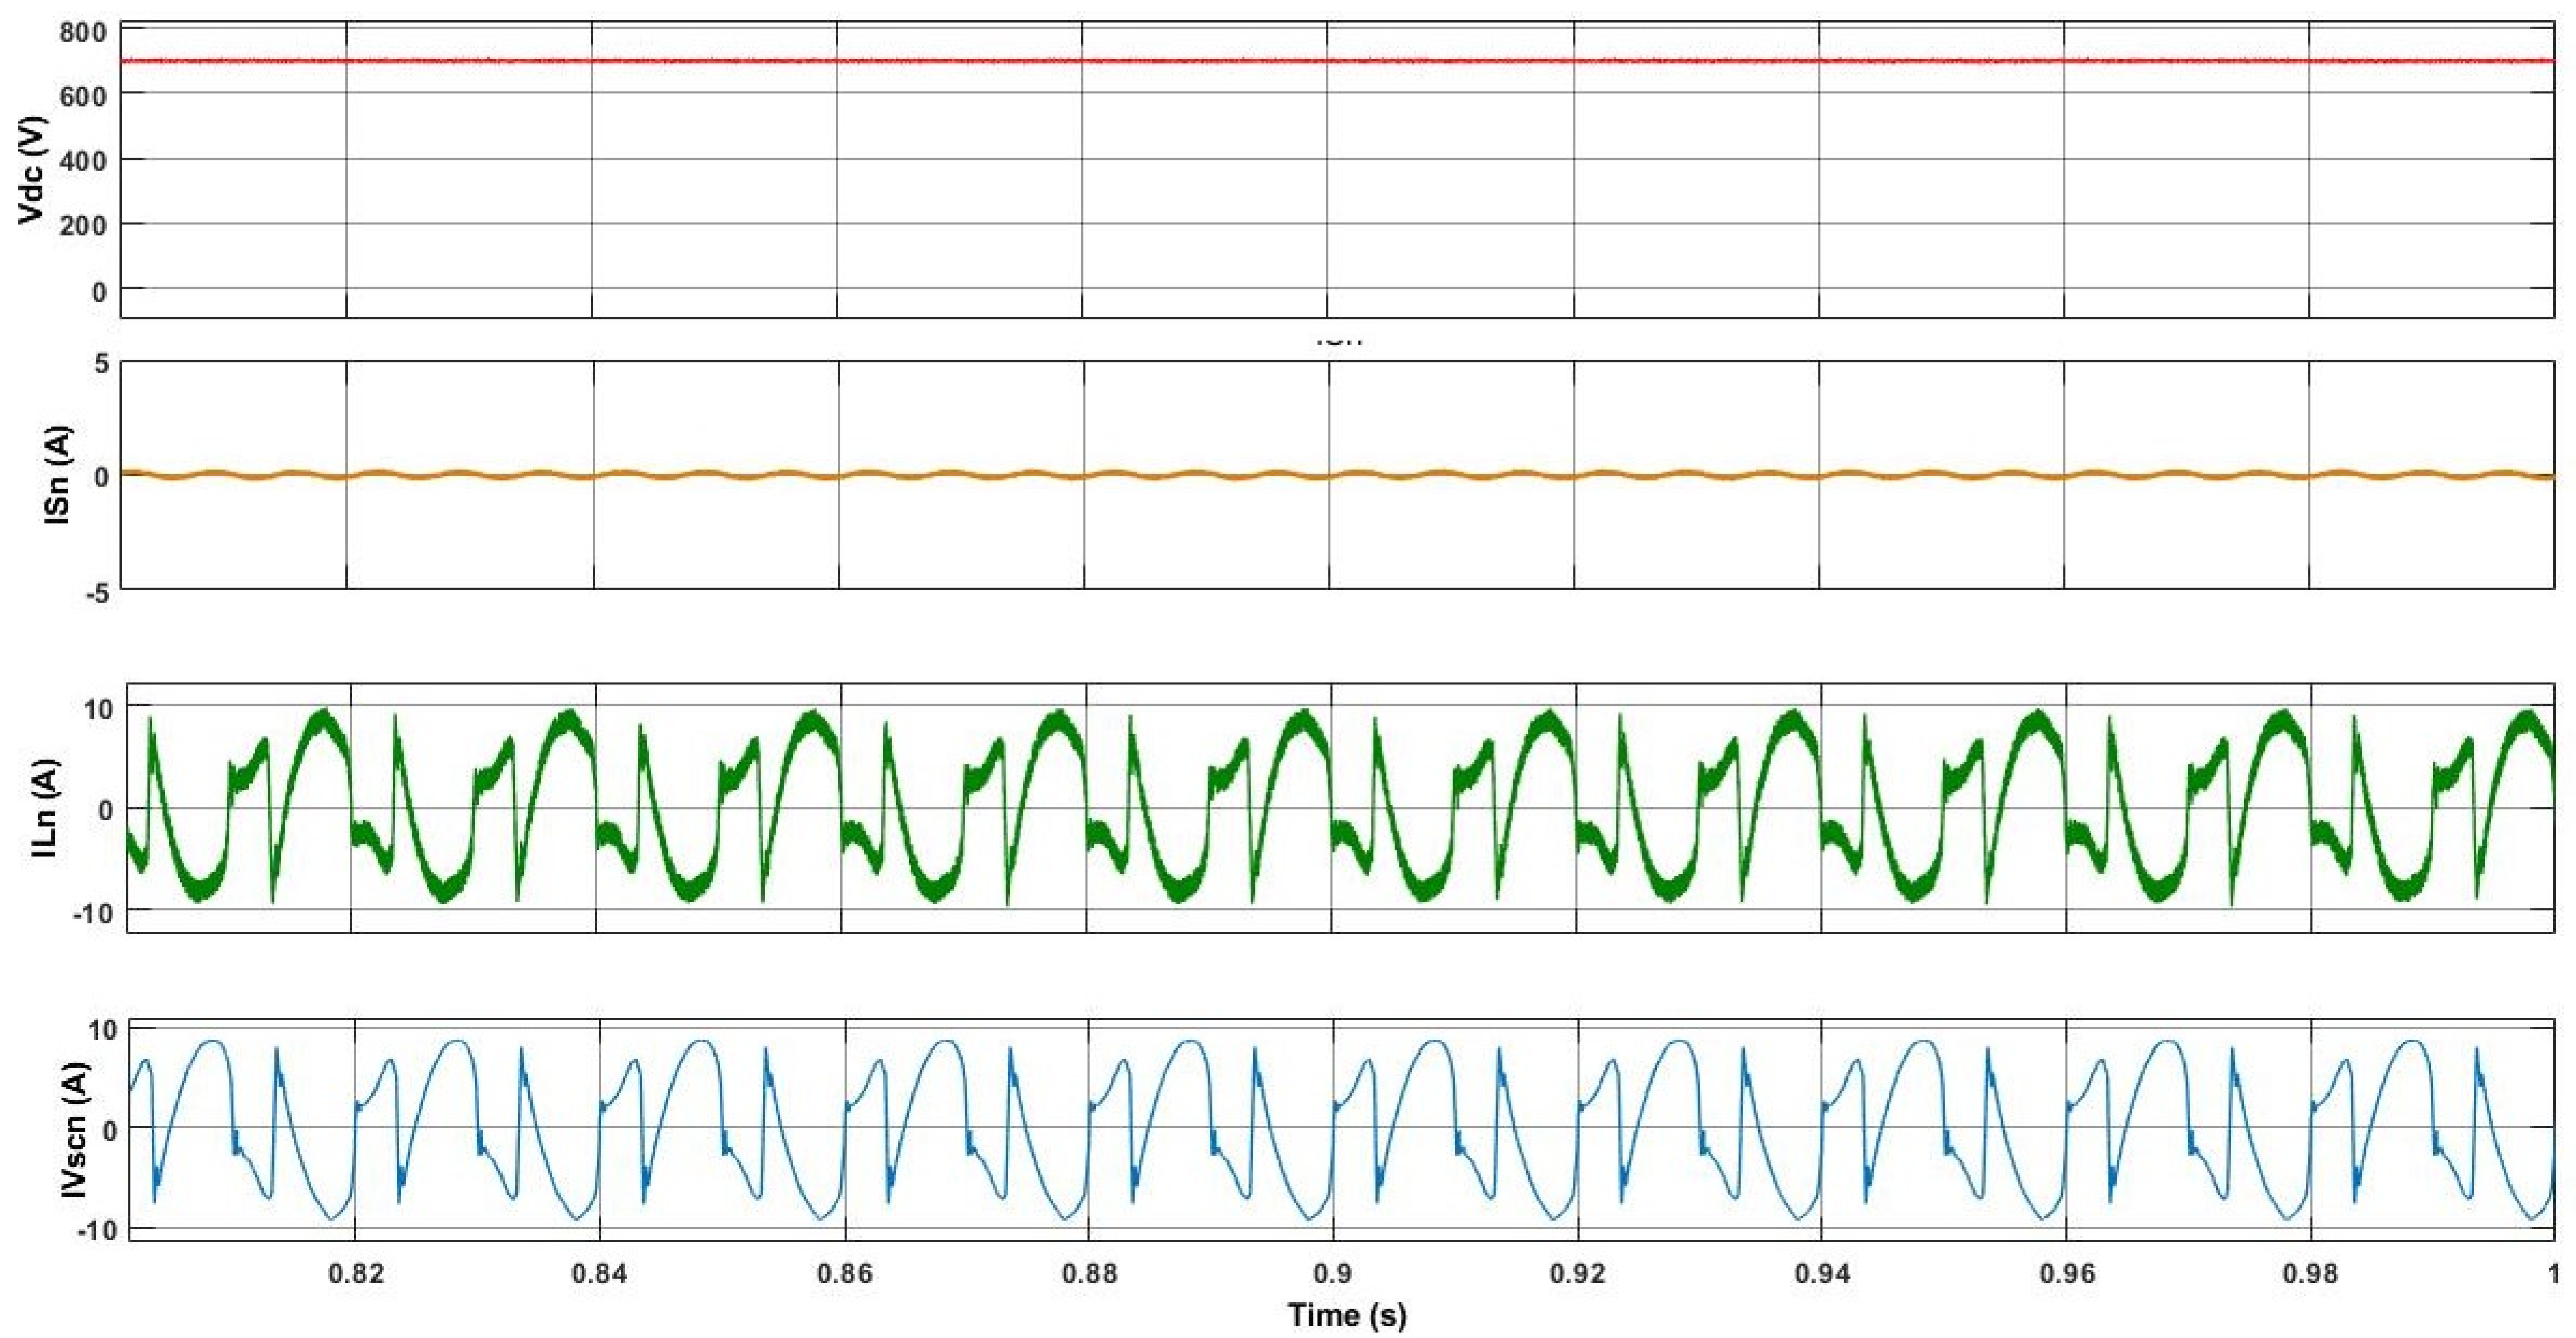This screenshot has width=2576, height=1338.
Task: Click the 0.9 time tick label
Action: (x=1333, y=1272)
